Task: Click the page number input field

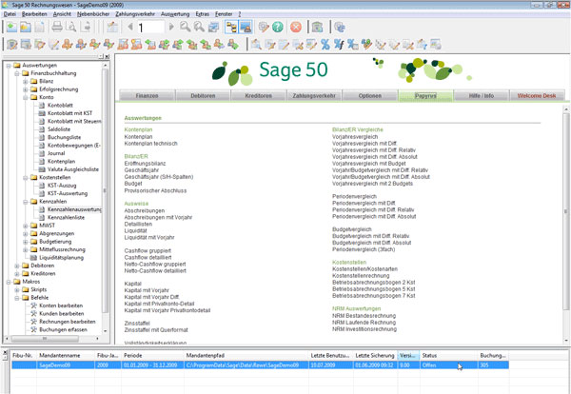Action: 150,28
